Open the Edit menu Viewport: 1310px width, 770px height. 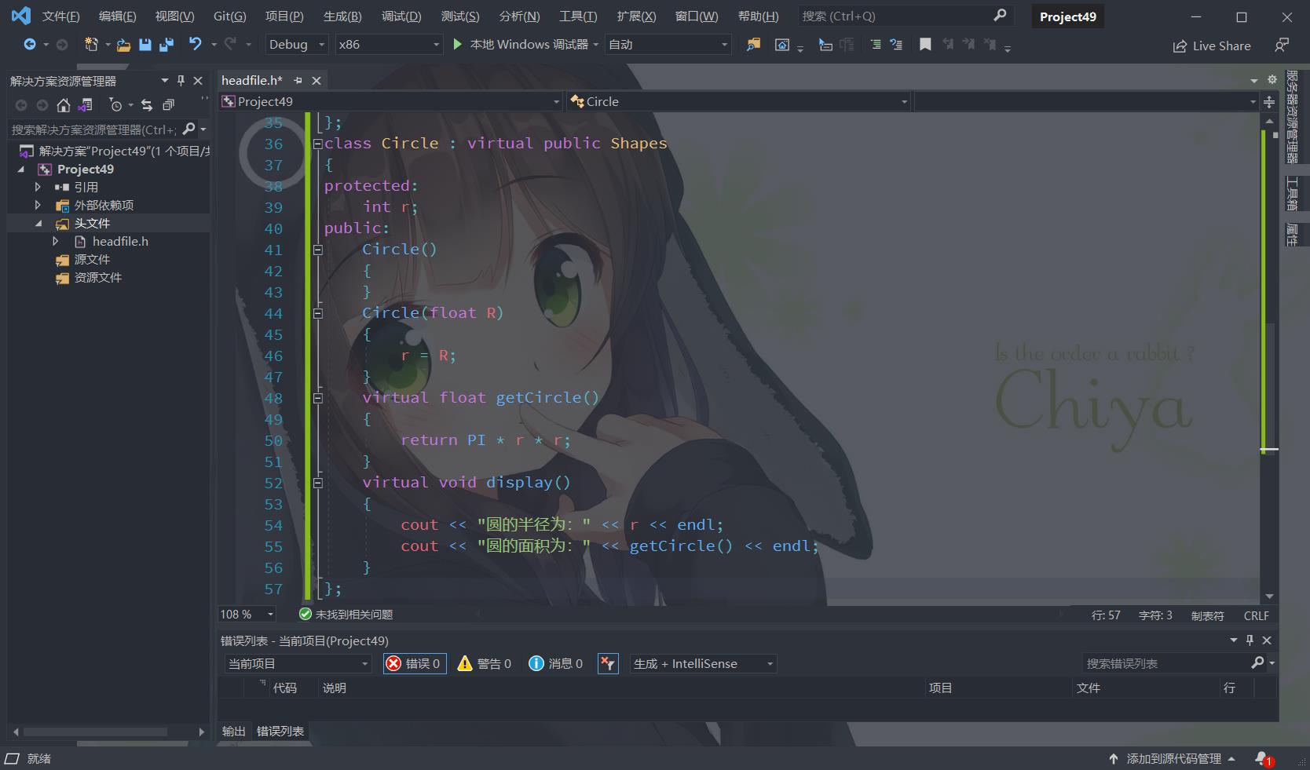coord(117,16)
